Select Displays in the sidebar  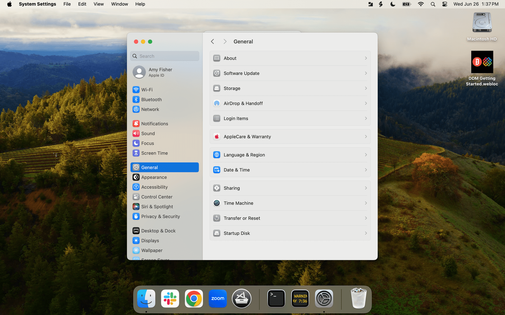pos(150,241)
